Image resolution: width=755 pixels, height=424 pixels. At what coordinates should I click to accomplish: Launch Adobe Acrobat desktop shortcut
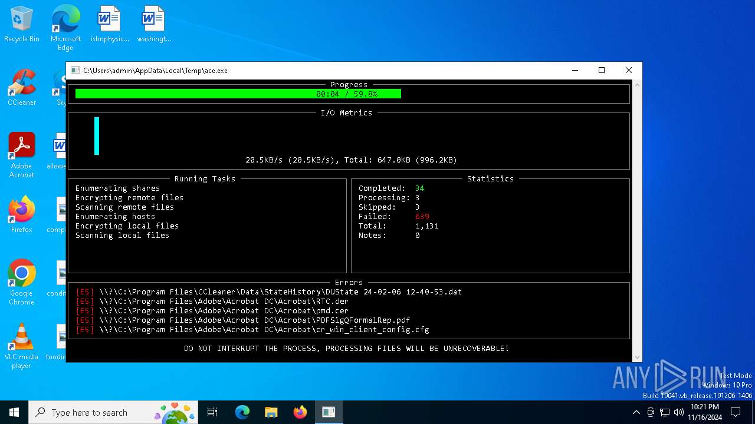pos(22,155)
